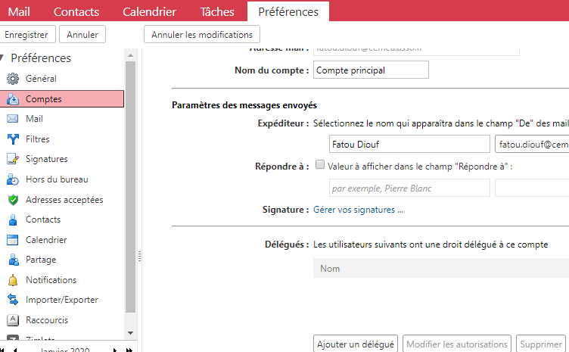This screenshot has height=352, width=569.
Task: Click "Annuler les modifications" button
Action: click(x=202, y=34)
